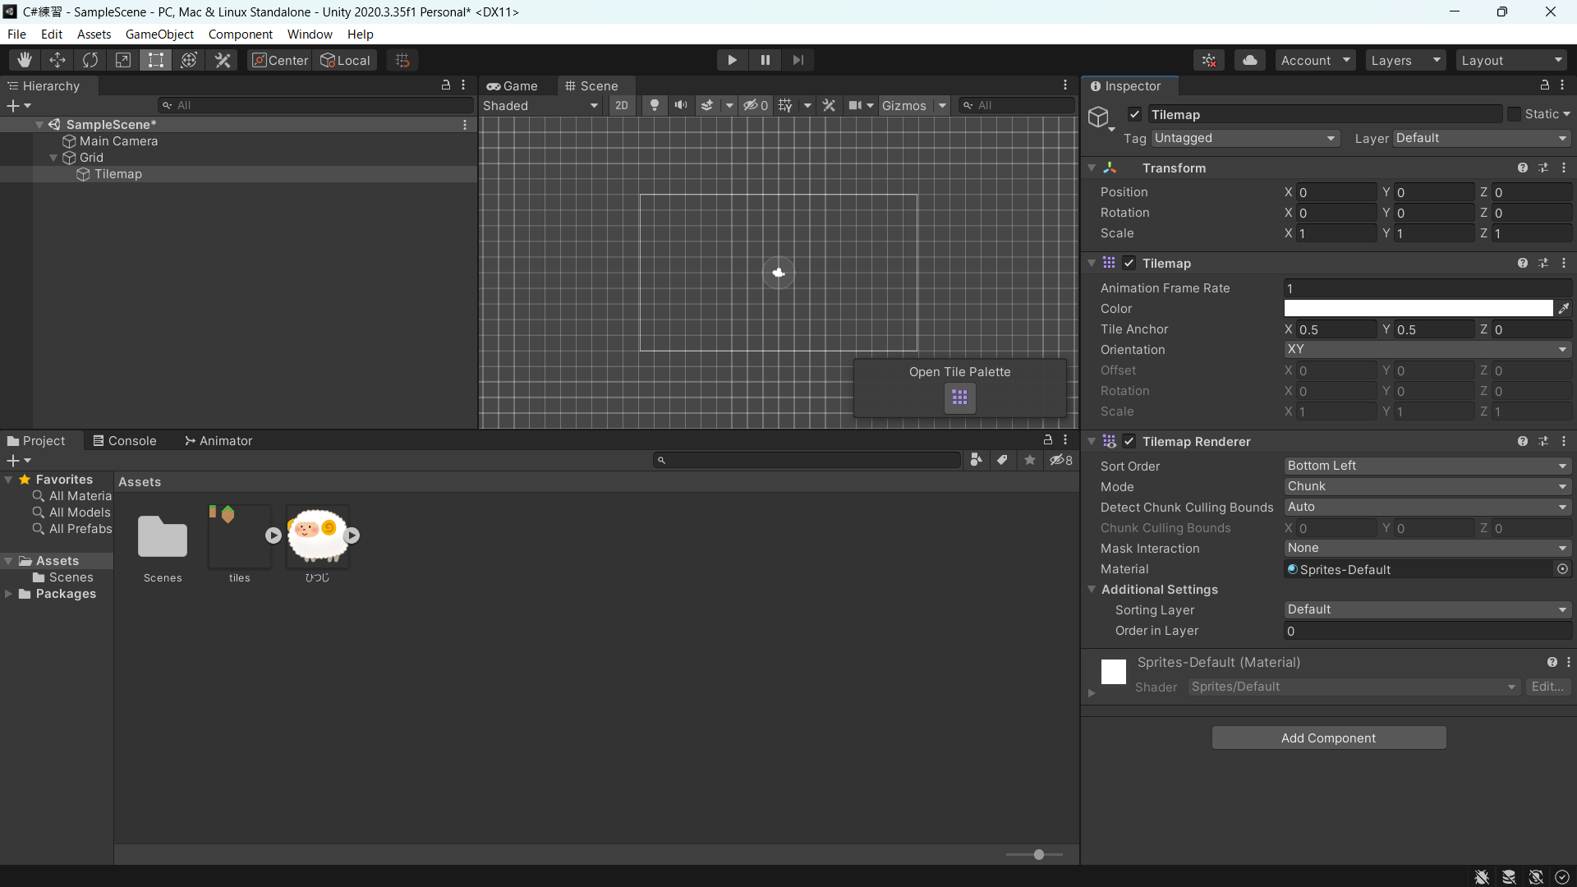
Task: Select the Move tool
Action: click(x=57, y=60)
